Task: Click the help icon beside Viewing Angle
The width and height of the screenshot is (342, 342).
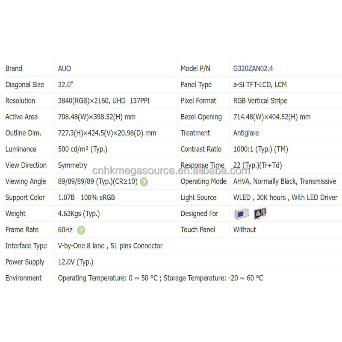Action: point(144,182)
